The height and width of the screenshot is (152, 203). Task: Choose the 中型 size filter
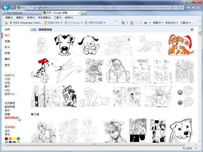[x=7, y=83]
